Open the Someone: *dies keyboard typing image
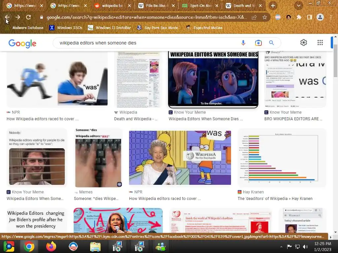 tap(98, 158)
